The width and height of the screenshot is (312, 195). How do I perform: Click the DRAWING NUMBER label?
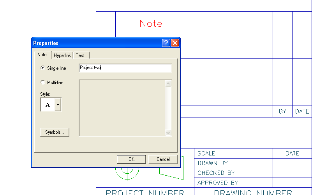tap(253, 192)
